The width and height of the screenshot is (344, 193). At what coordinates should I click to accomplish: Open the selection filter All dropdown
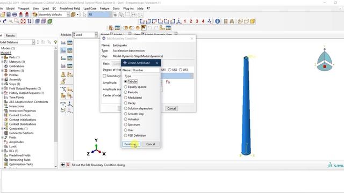point(100,14)
